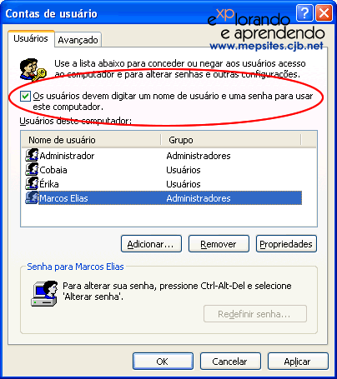Uncheck the require username and password checkbox
Viewport: 337px width, 379px height.
(25, 97)
